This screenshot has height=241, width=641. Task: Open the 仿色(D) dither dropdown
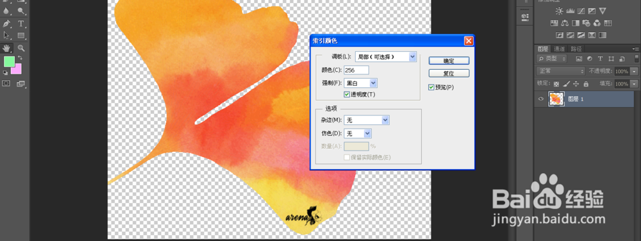tap(367, 133)
